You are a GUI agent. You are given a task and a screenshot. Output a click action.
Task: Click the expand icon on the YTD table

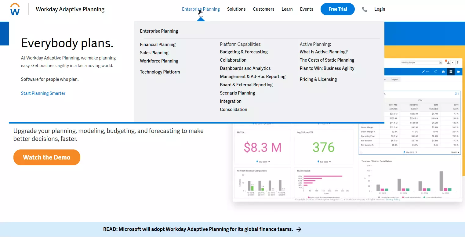tap(456, 94)
